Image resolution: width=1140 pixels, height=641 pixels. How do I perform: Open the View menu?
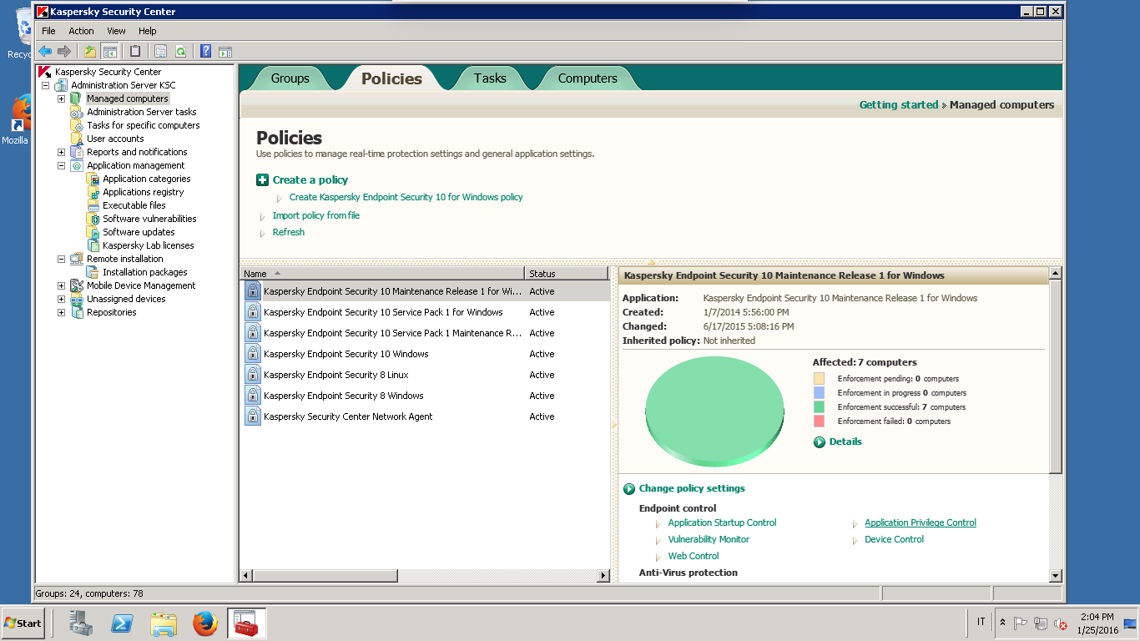pos(116,31)
